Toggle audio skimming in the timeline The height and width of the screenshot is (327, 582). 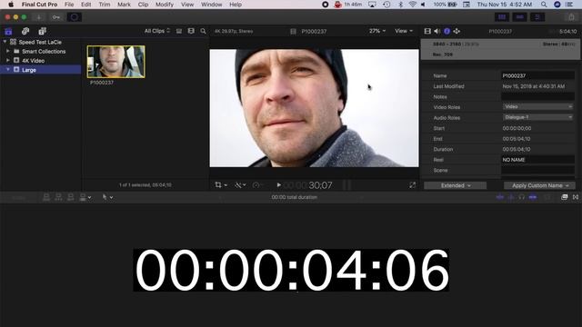[511, 197]
